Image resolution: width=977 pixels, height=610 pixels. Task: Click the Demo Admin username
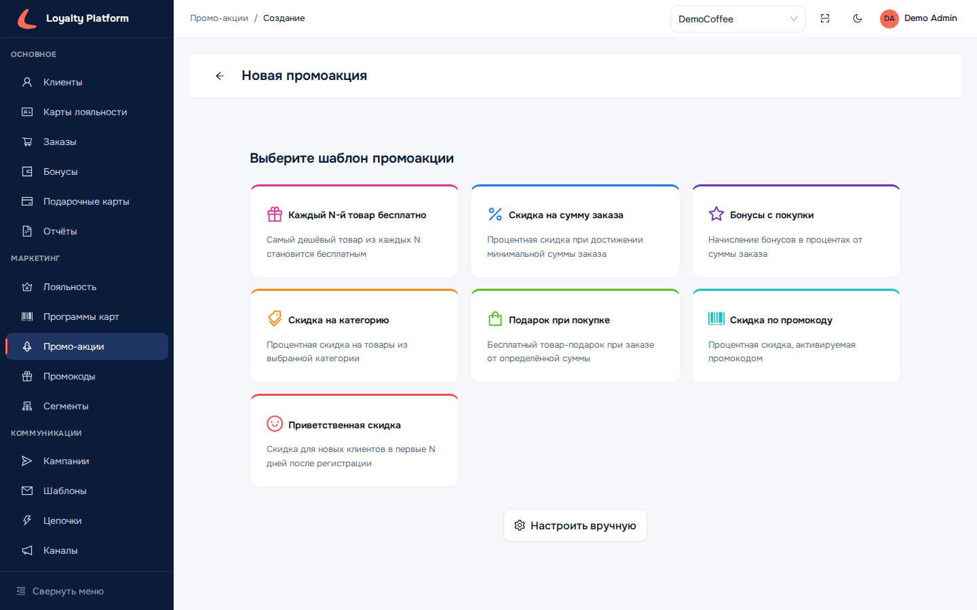pyautogui.click(x=931, y=18)
